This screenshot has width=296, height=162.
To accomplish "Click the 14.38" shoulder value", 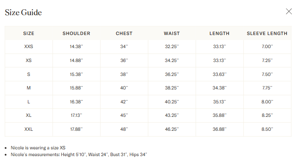I will tap(76, 46).
